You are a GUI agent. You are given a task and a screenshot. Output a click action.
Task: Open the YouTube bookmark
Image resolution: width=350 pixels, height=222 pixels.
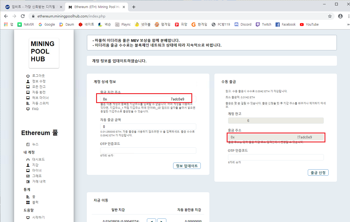309,25
